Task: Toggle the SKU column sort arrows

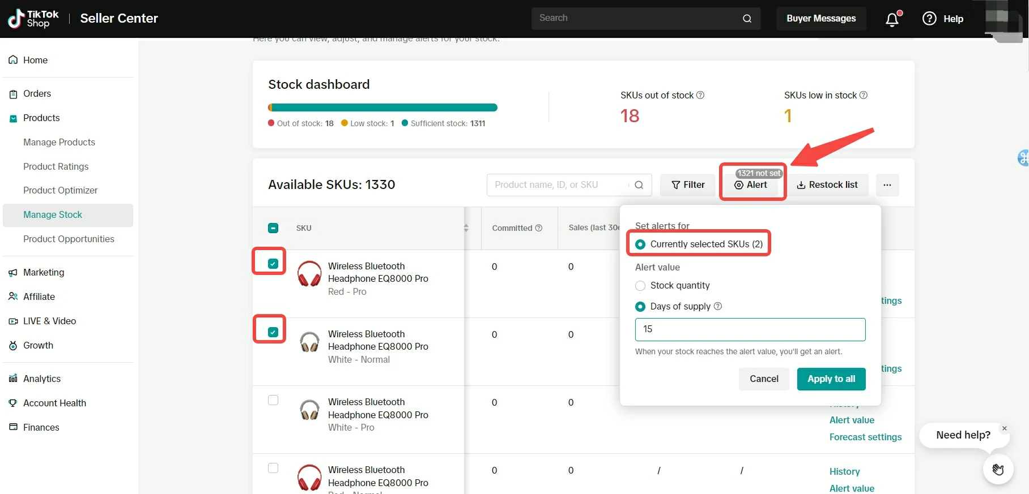Action: click(466, 228)
